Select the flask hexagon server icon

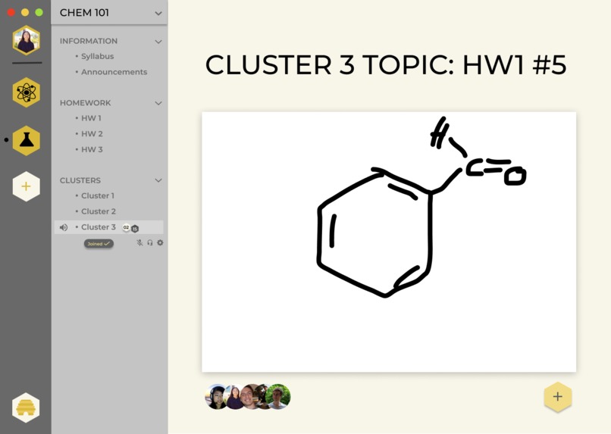[26, 141]
